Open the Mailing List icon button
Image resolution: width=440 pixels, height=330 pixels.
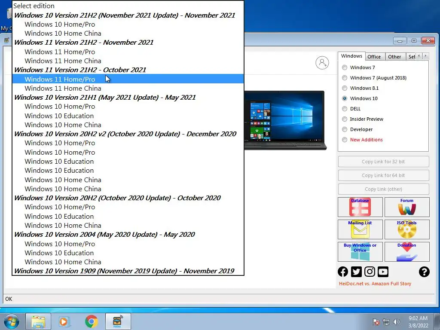[360, 229]
